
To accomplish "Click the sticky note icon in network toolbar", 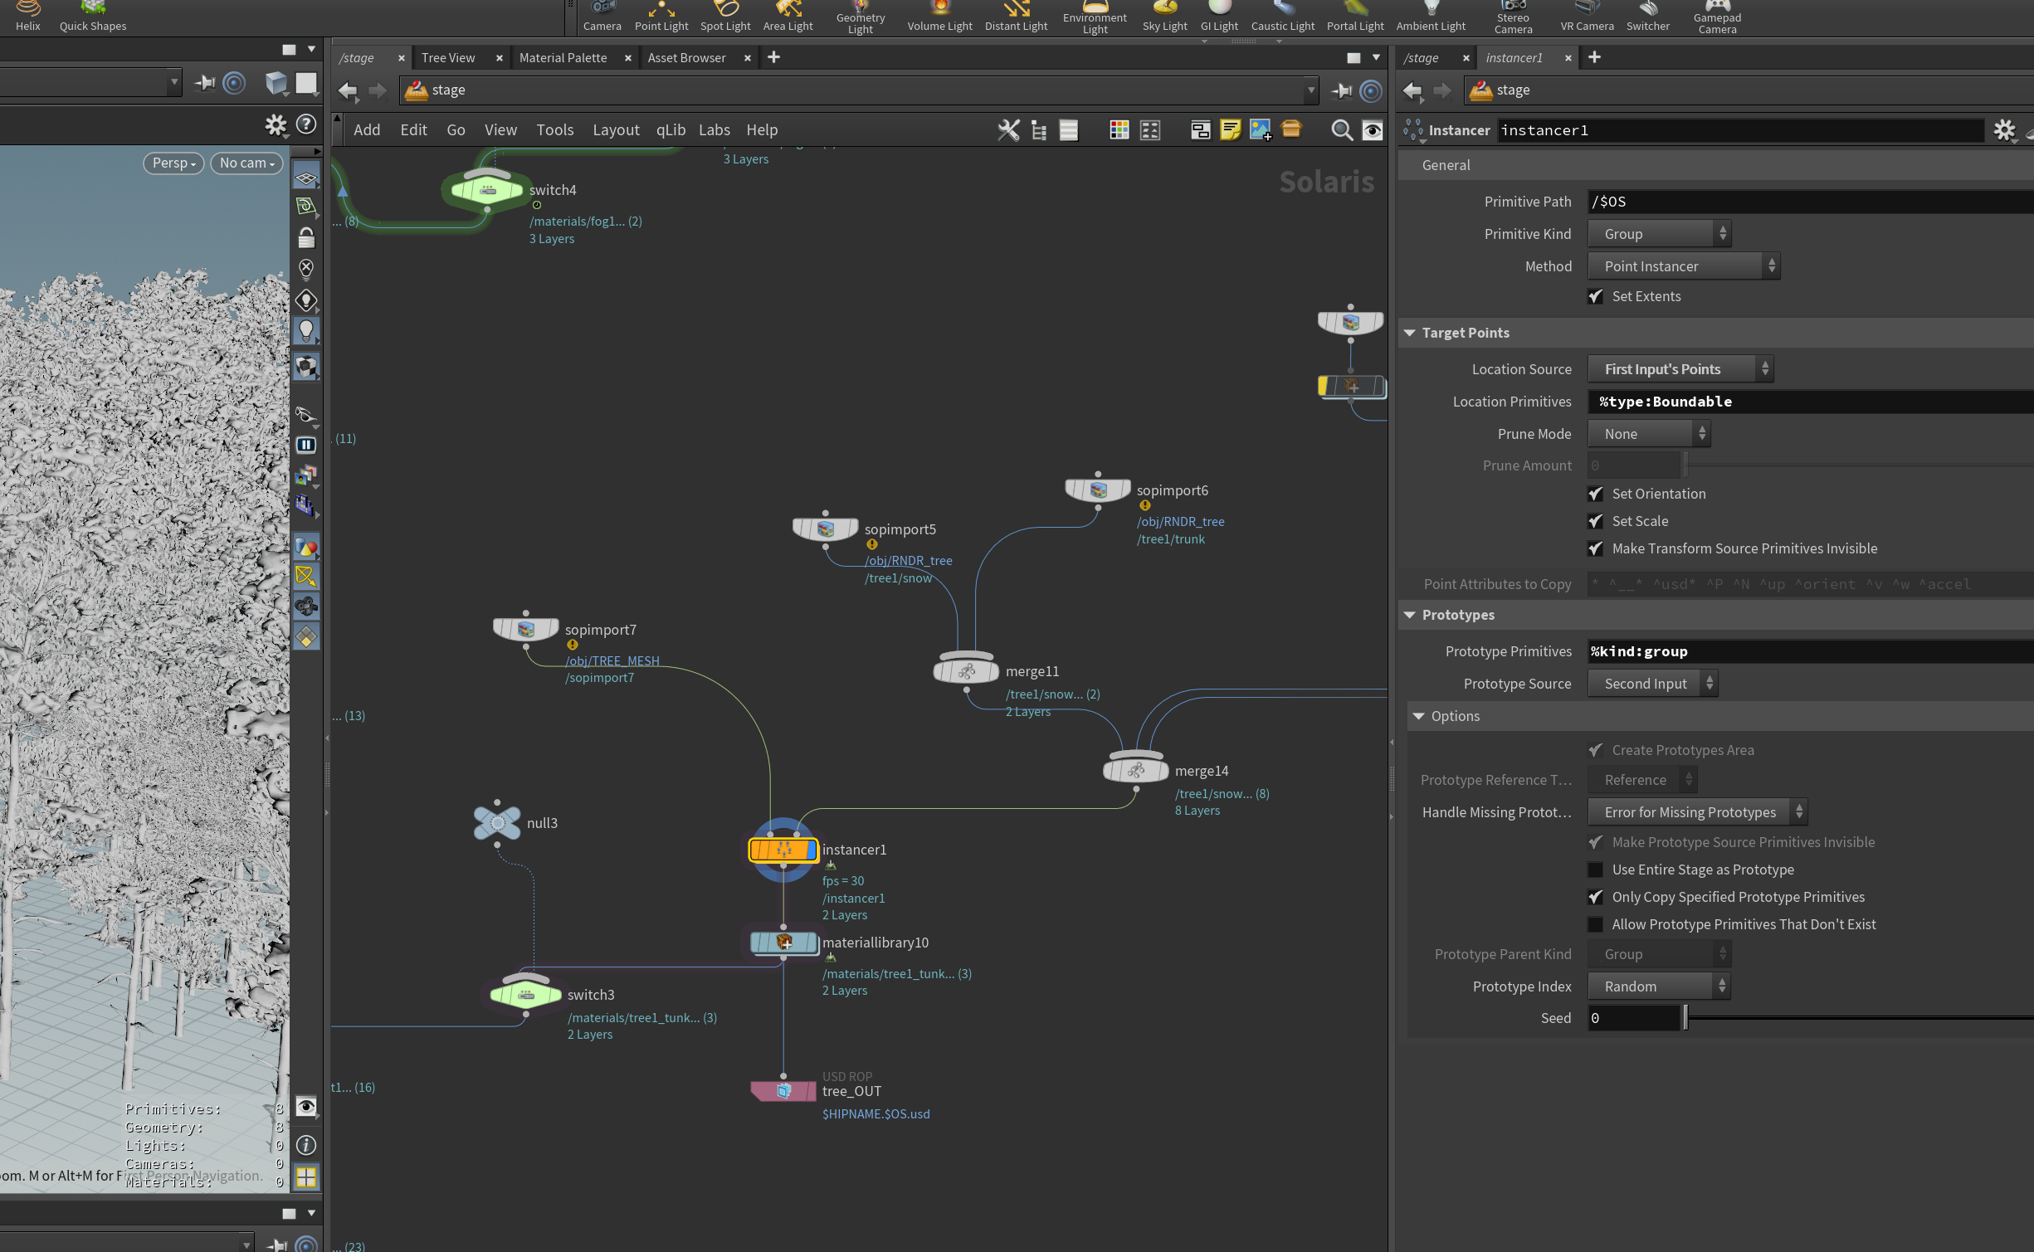I will (1230, 130).
